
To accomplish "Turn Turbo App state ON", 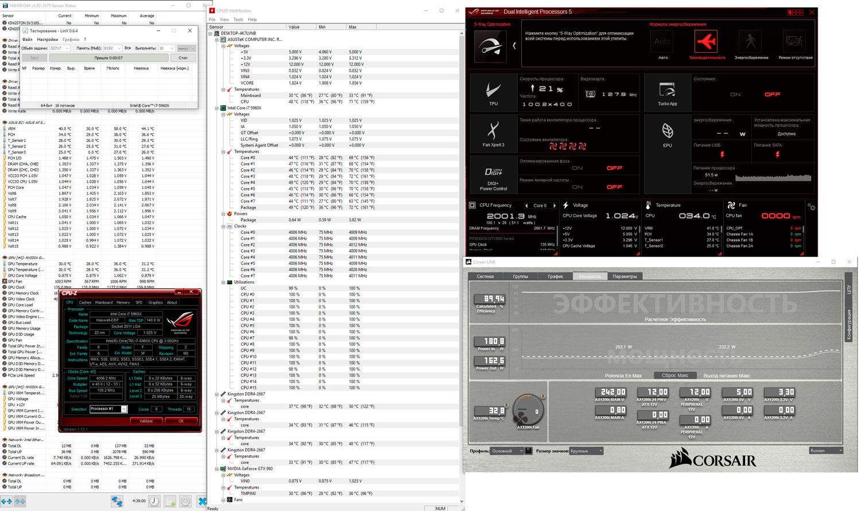I will pyautogui.click(x=735, y=95).
